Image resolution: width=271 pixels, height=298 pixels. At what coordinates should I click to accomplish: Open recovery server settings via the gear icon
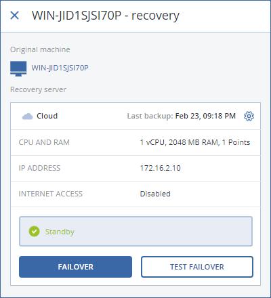[x=249, y=116]
